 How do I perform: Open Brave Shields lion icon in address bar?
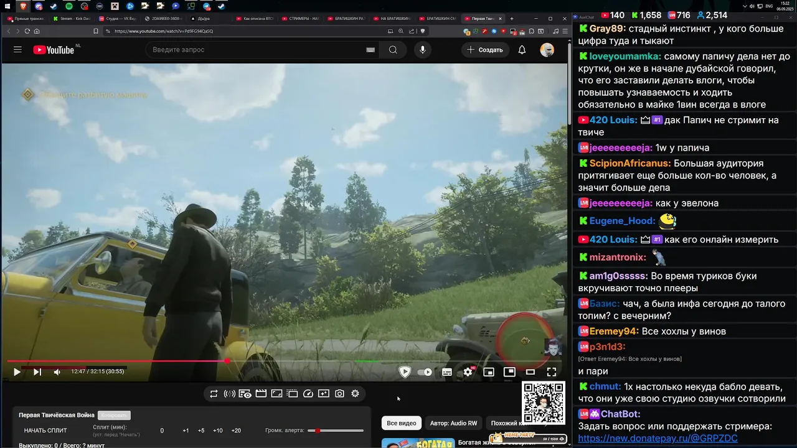click(422, 31)
